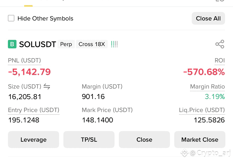
Task: Tap the Margin Ratio label
Action: (x=207, y=87)
